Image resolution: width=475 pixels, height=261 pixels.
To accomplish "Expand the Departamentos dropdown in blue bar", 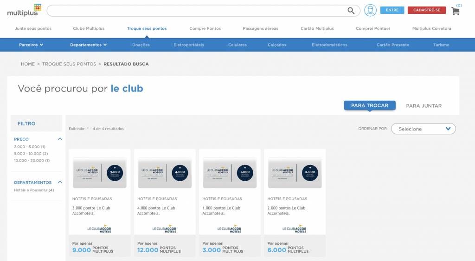I will coord(89,45).
